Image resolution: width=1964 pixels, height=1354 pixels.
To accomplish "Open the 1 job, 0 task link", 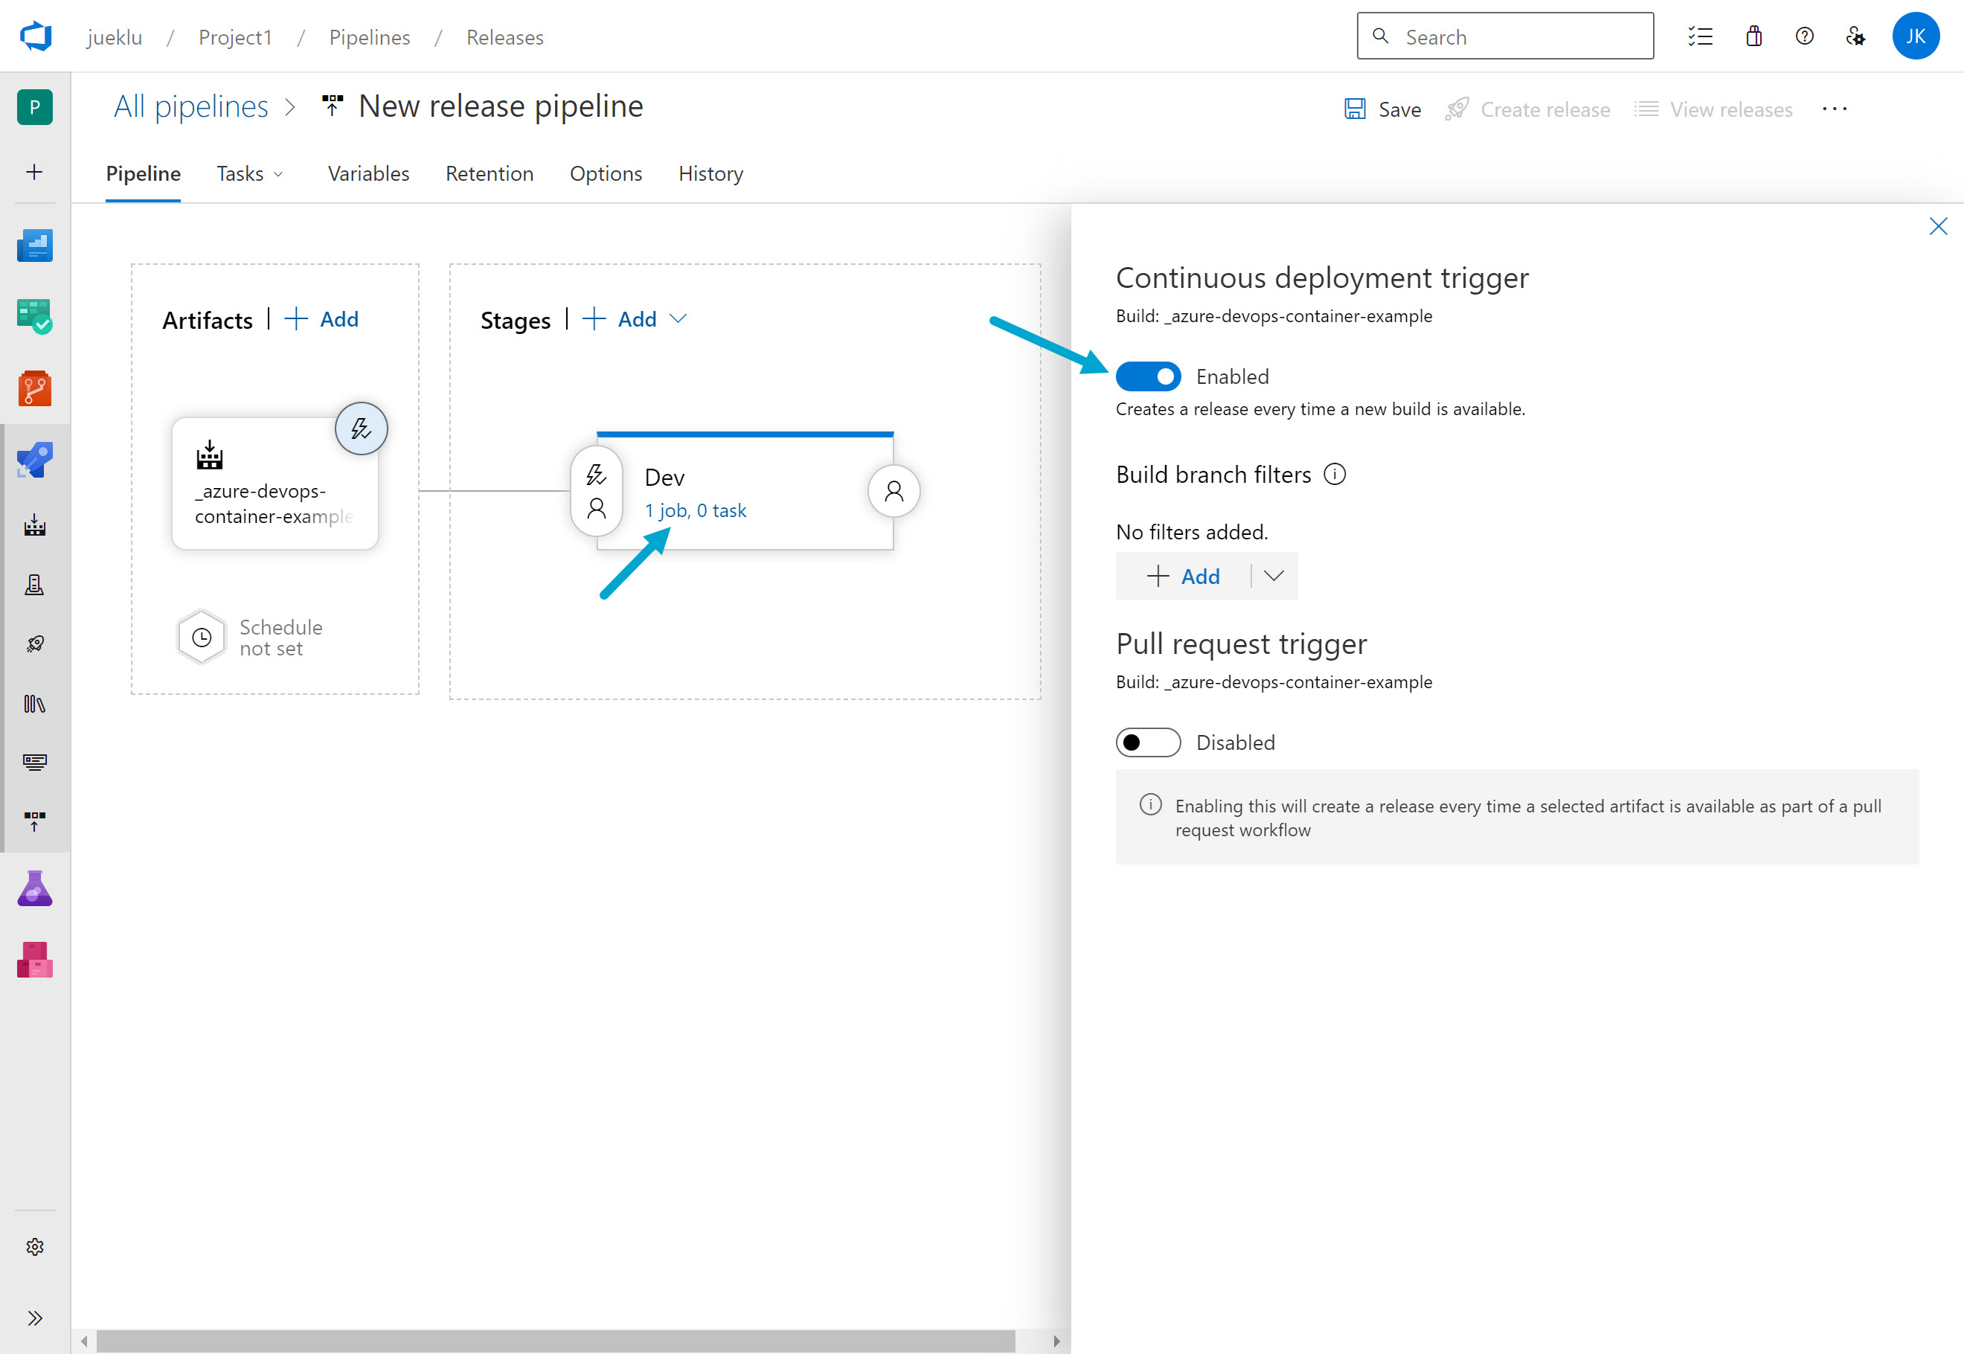I will click(695, 510).
